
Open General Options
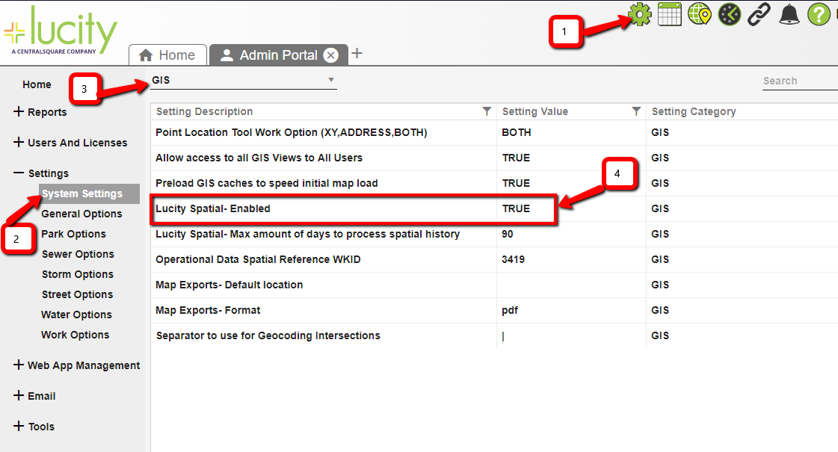[81, 214]
